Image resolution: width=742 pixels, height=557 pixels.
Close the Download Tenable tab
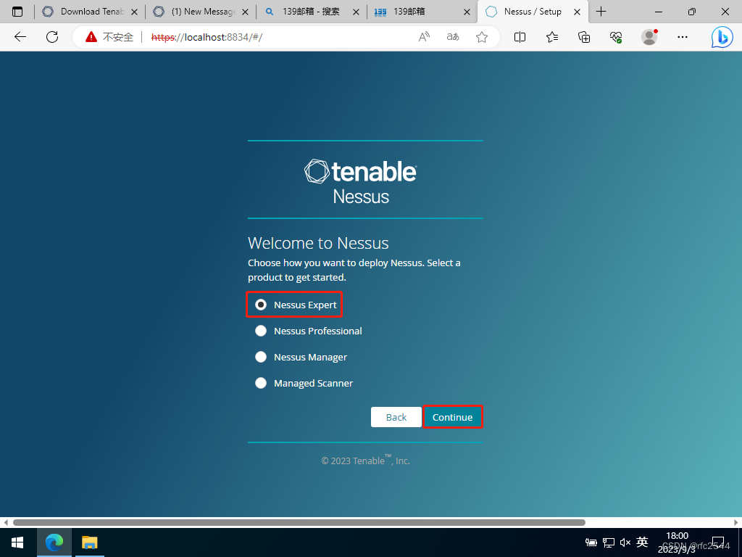[x=134, y=12]
